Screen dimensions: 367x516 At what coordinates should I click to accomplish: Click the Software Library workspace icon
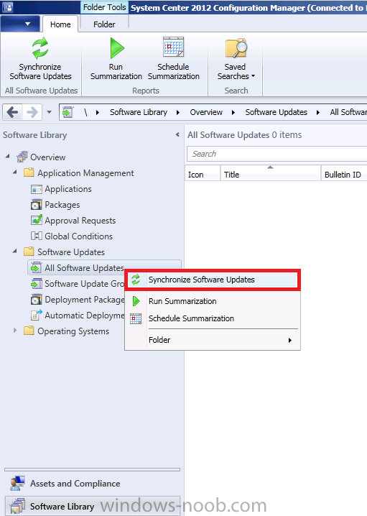(17, 506)
